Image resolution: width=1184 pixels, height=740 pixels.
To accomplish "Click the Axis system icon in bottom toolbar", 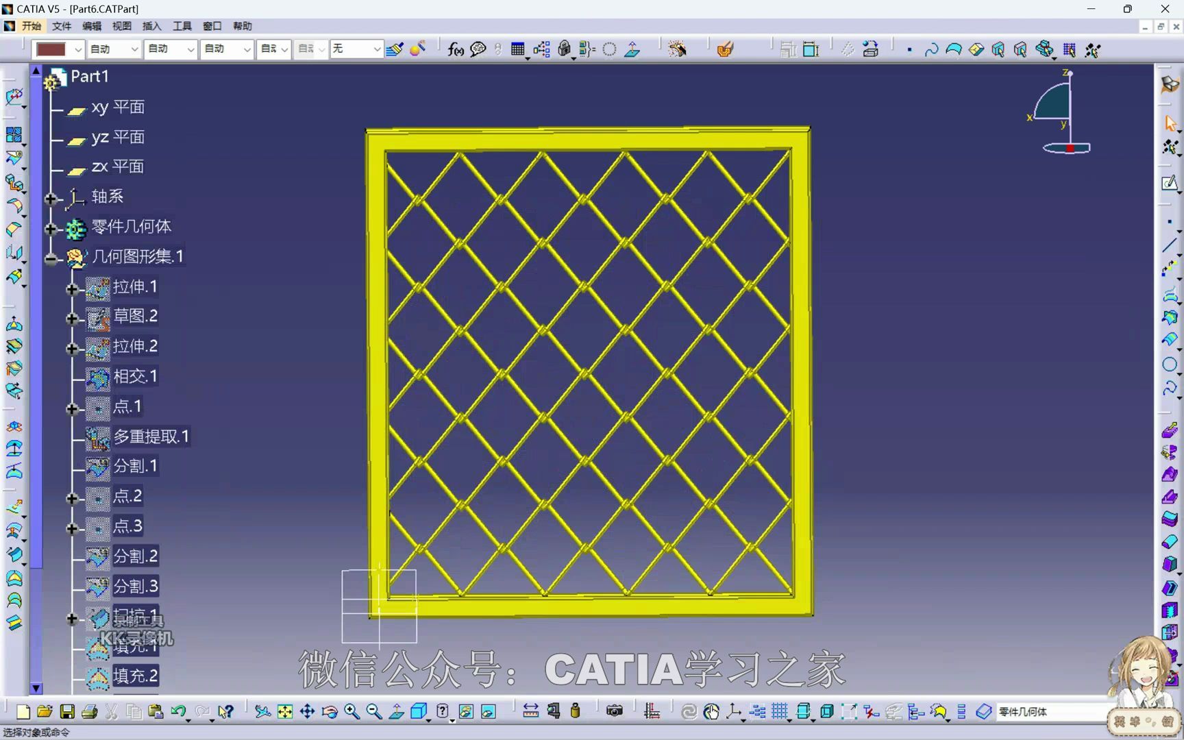I will (x=734, y=712).
